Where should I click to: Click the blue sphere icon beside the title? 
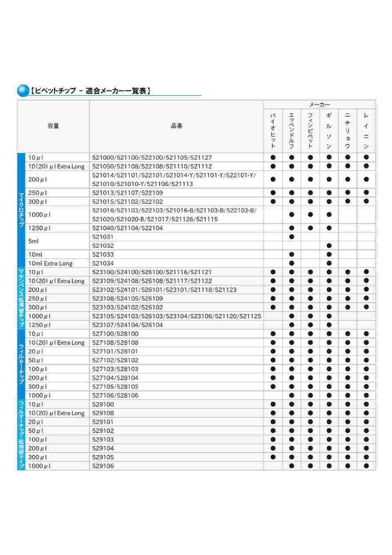click(x=23, y=90)
